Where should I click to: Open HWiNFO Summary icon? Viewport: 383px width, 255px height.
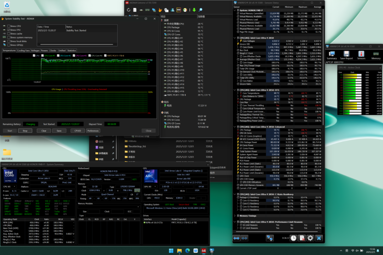[x=332, y=55]
